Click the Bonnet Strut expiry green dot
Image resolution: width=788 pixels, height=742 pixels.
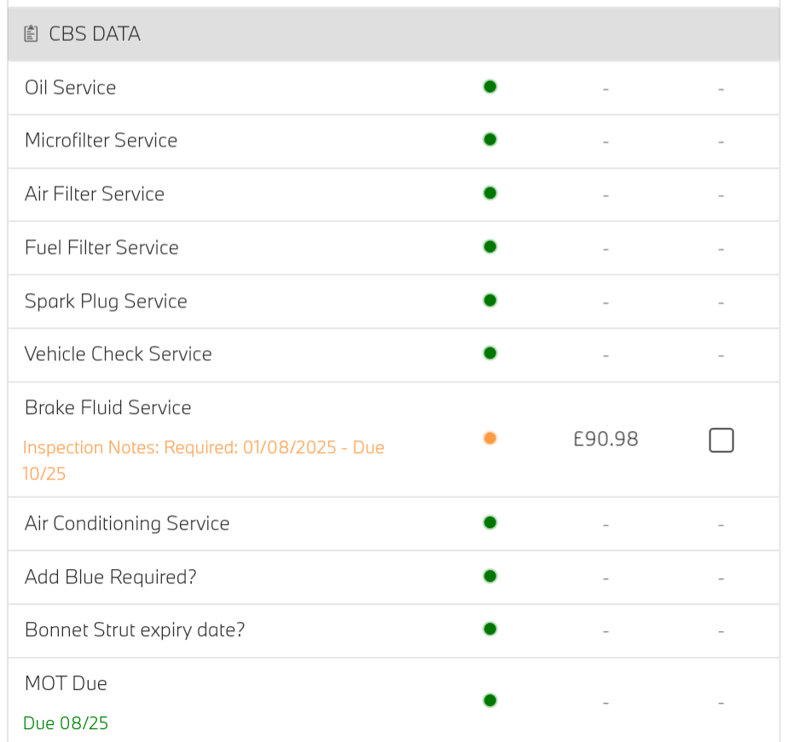pyautogui.click(x=490, y=629)
